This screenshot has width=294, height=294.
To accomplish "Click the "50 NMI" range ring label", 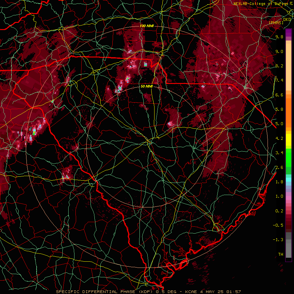I will pyautogui.click(x=147, y=87).
